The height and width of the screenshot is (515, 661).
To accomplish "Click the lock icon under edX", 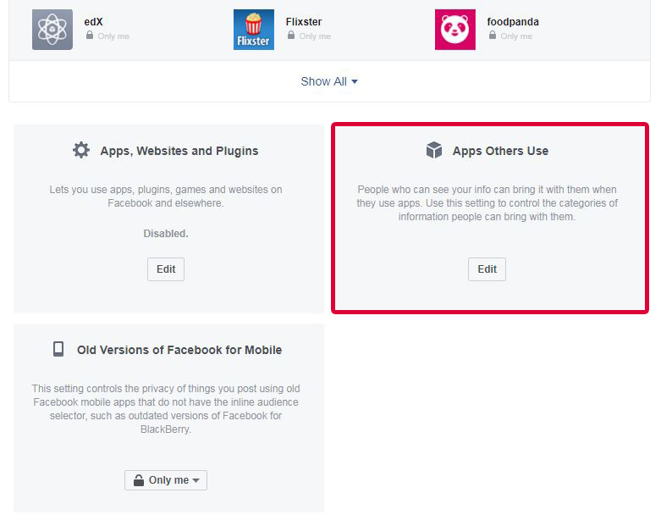I will click(90, 36).
